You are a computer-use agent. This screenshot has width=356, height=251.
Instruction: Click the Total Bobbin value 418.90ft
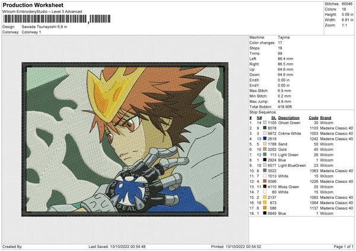(285, 107)
